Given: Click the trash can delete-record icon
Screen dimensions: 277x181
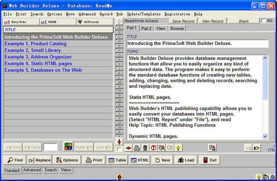Looking at the screenshot, I should coord(145,148).
